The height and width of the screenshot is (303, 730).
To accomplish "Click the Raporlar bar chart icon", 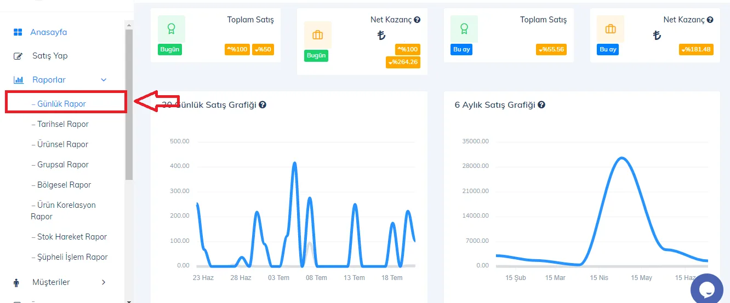I will tap(18, 80).
